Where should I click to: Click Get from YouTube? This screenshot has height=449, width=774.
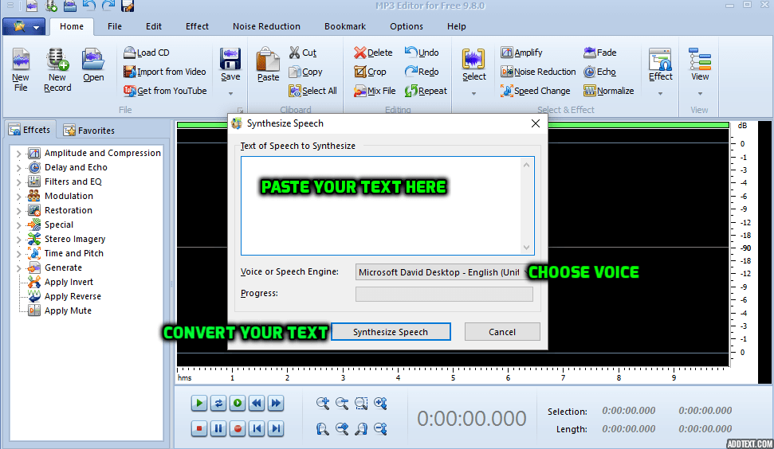(165, 91)
